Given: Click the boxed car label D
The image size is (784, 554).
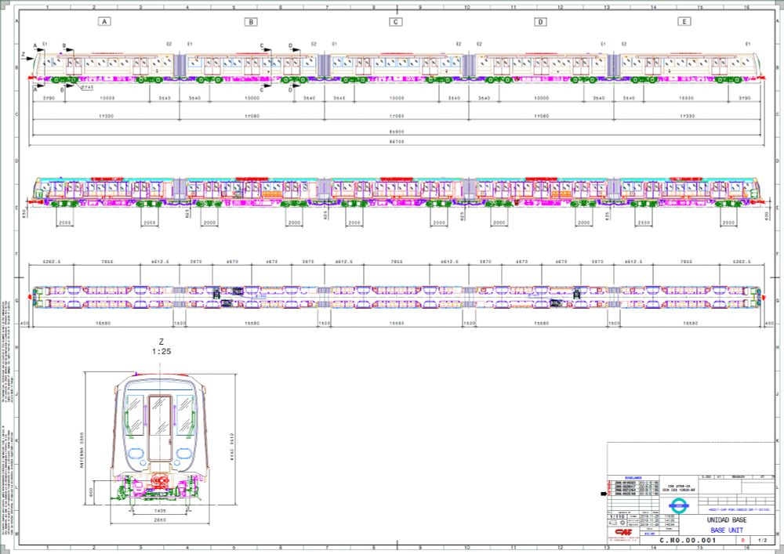Looking at the screenshot, I should click(x=540, y=22).
